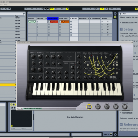Image resolution: width=138 pixels, height=138 pixels.
Task: Click the MS-20 write note icon button
Action: click(x=125, y=107)
